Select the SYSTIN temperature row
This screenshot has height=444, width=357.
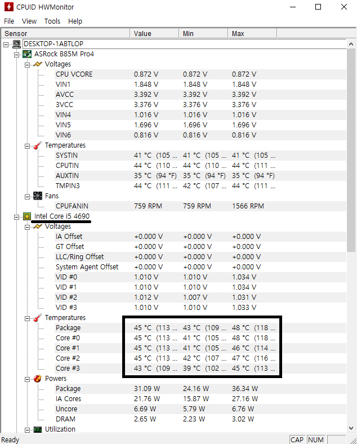[x=201, y=156]
